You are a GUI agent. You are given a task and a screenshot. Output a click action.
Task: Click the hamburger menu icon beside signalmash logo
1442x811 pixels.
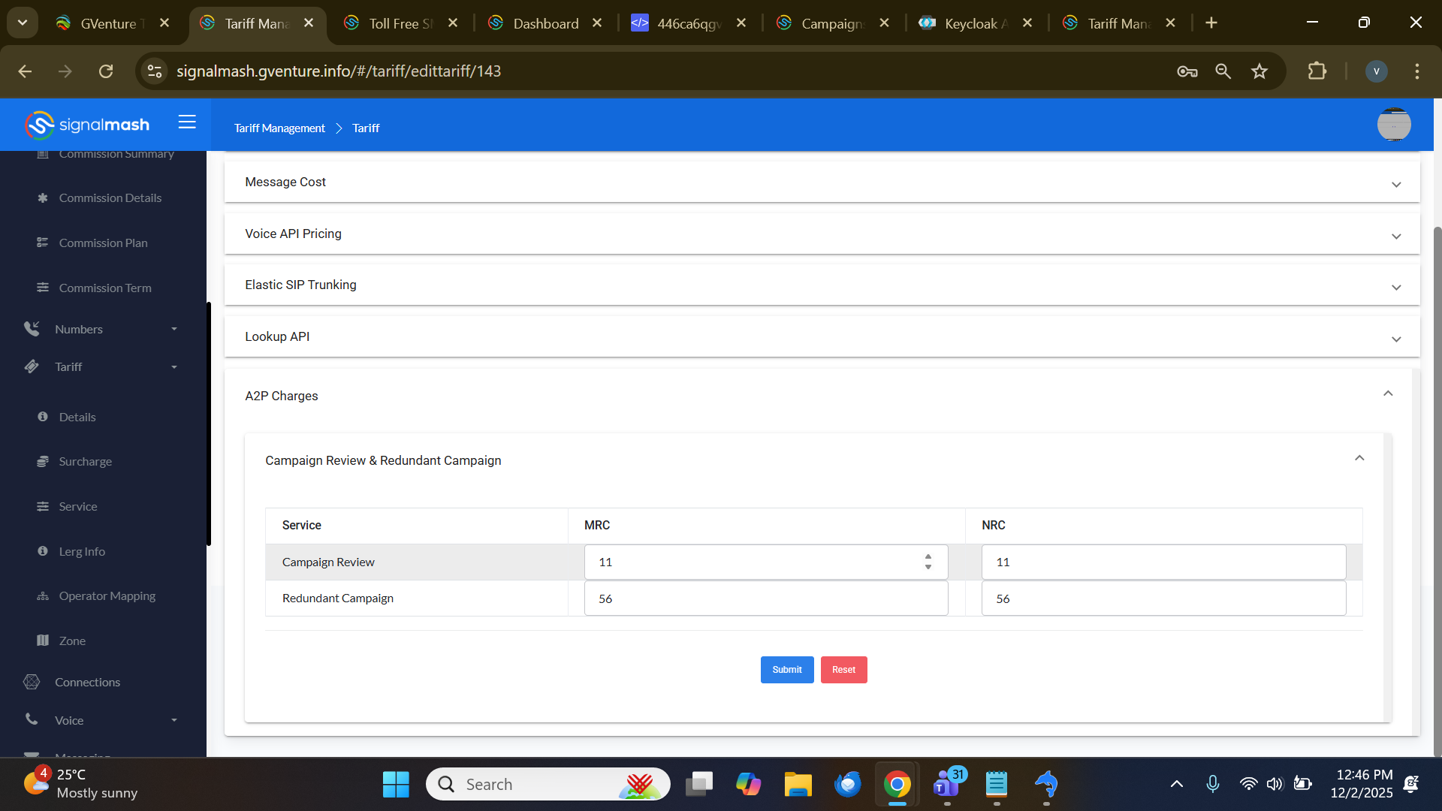click(187, 122)
